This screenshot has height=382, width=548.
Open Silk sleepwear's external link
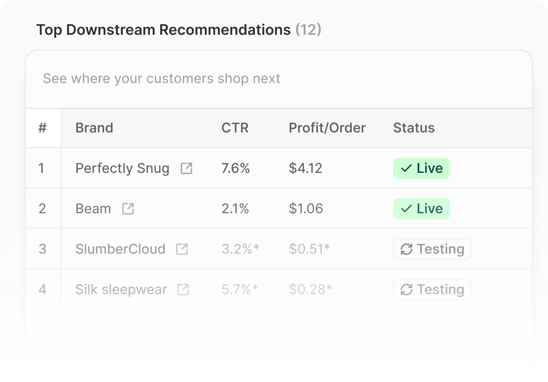point(182,289)
